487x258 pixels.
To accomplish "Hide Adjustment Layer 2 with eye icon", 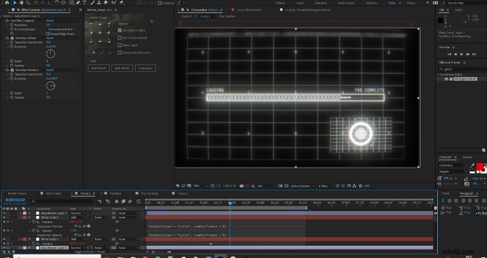I will [5, 213].
